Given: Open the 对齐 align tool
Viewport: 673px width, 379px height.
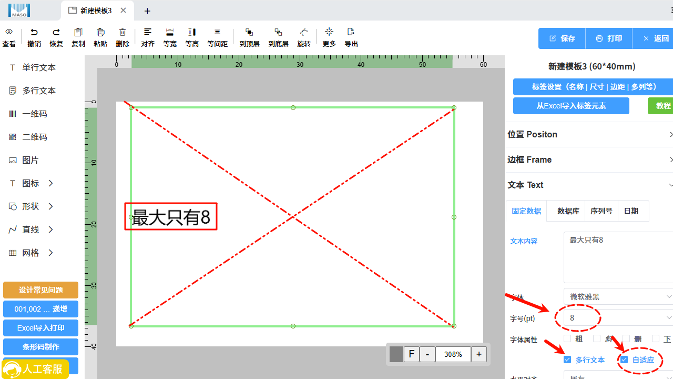Looking at the screenshot, I should (148, 32).
